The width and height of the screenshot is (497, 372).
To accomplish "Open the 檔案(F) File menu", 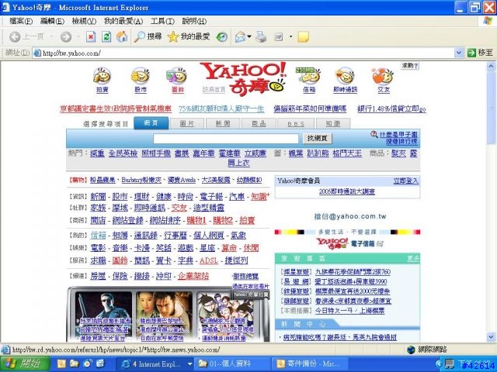I will (21, 21).
